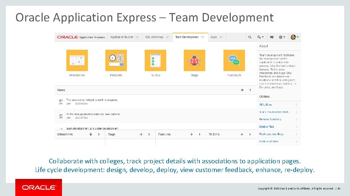Add a bug with the plus icon
Image resolution: width=350 pixels, height=196 pixels.
[x=141, y=134]
